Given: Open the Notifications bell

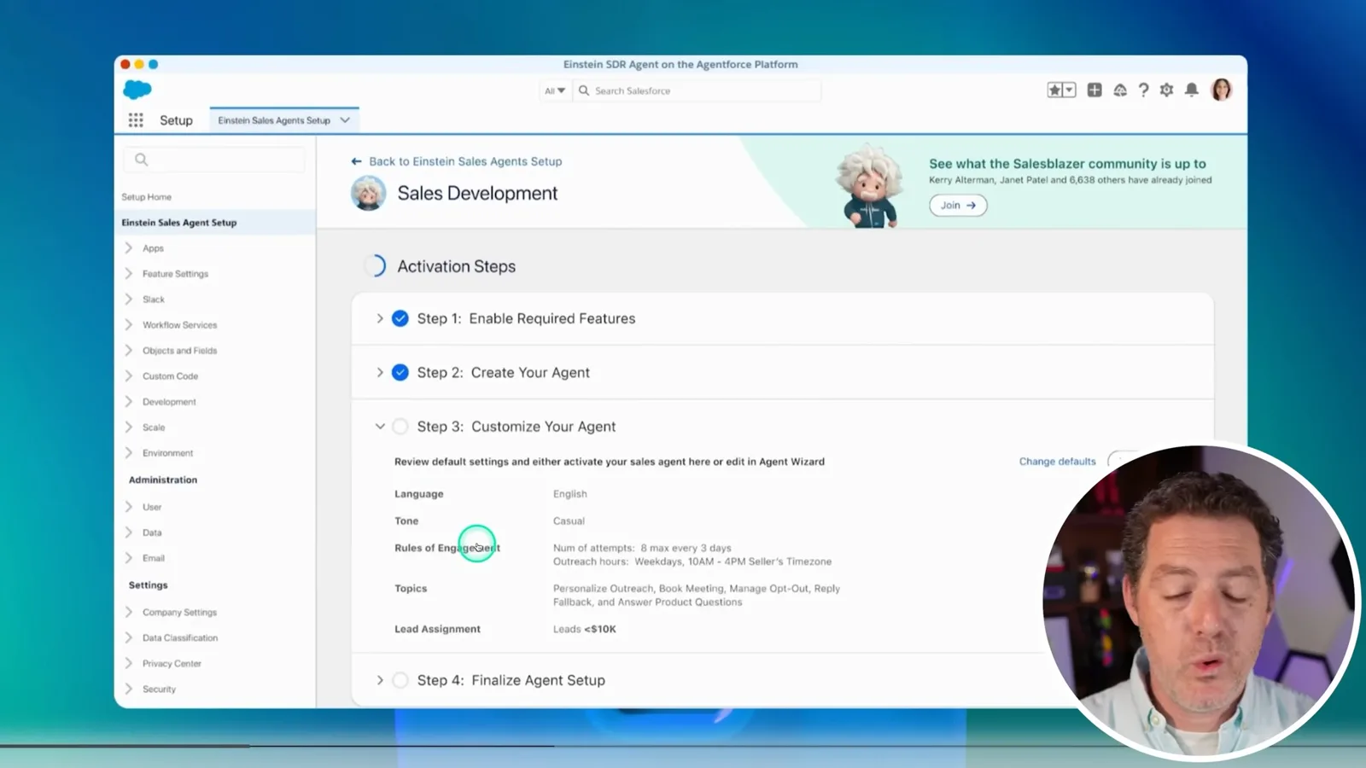Looking at the screenshot, I should [x=1192, y=90].
